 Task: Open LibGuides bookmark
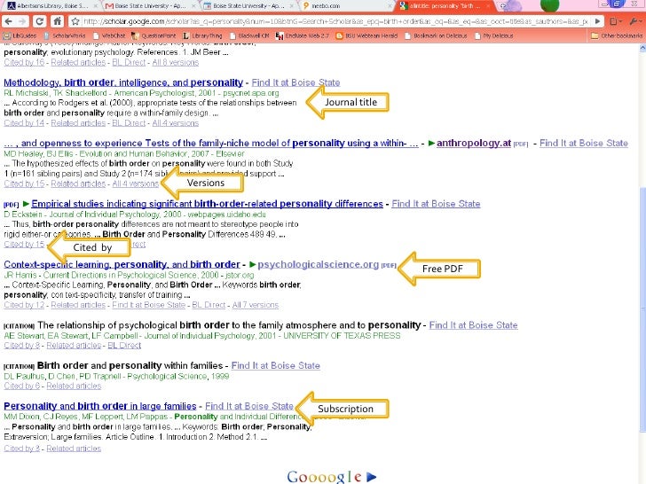20,35
